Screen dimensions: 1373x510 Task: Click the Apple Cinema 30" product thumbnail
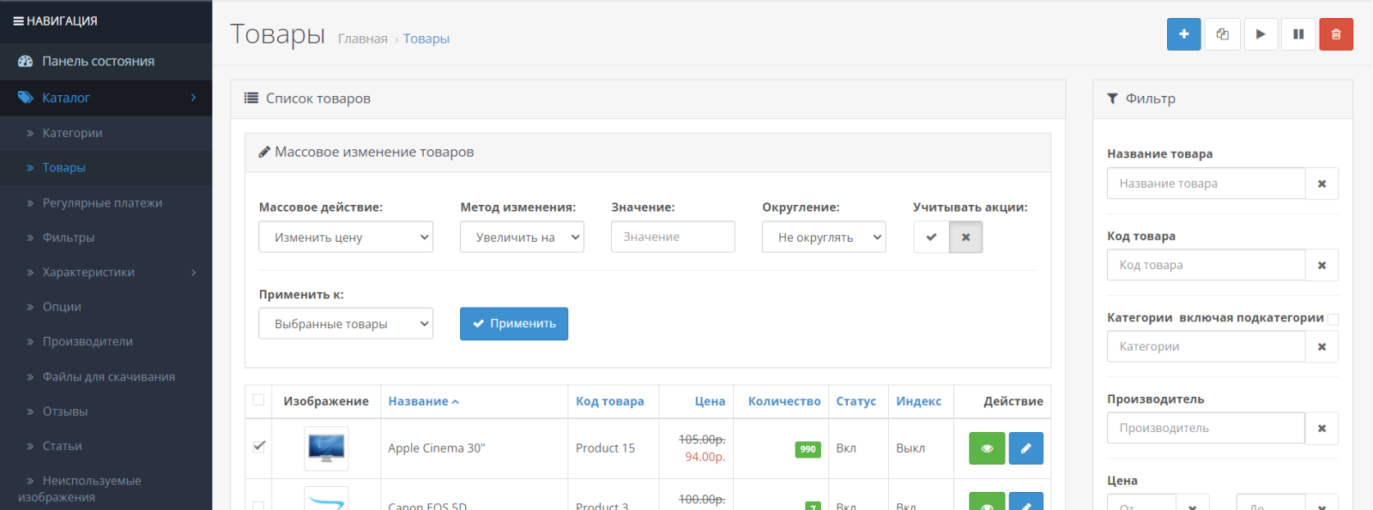[x=326, y=448]
